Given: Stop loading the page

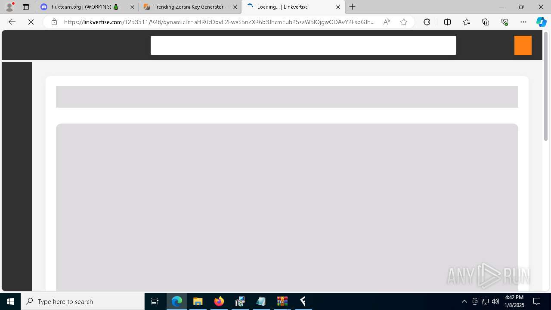Looking at the screenshot, I should tap(31, 22).
